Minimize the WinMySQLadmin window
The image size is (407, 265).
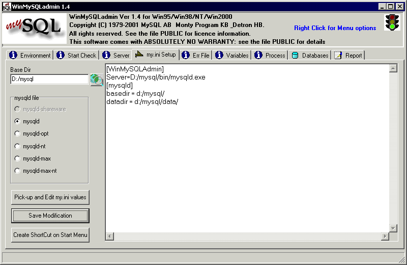[382, 7]
